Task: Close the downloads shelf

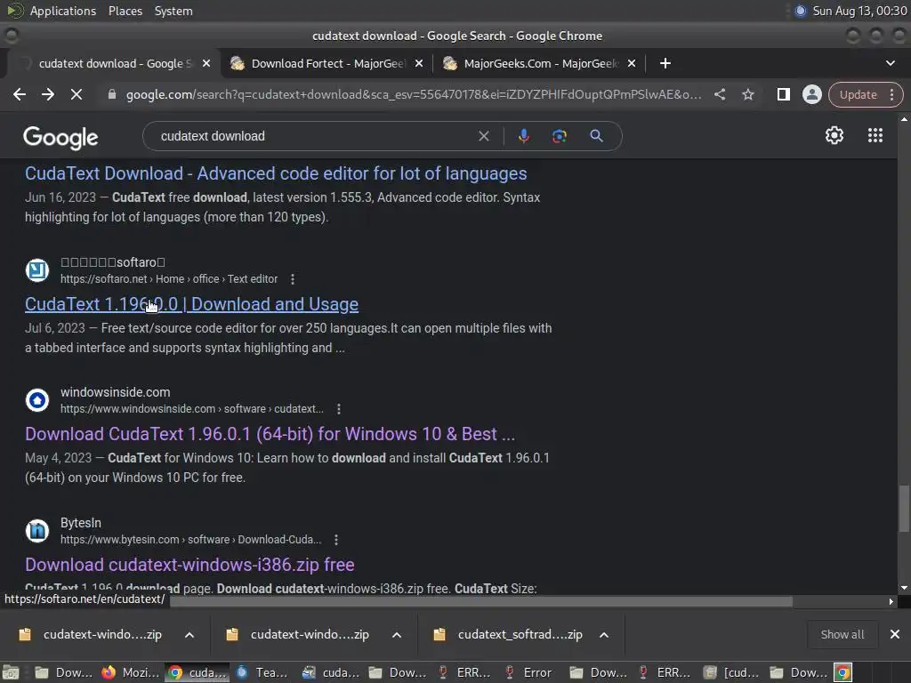Action: (895, 634)
